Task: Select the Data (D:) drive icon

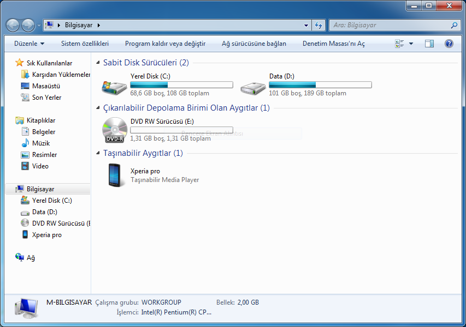Action: click(253, 88)
